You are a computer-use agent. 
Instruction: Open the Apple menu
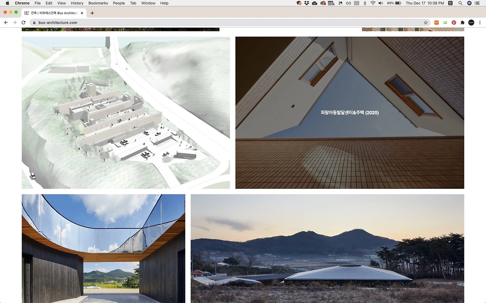[7, 3]
